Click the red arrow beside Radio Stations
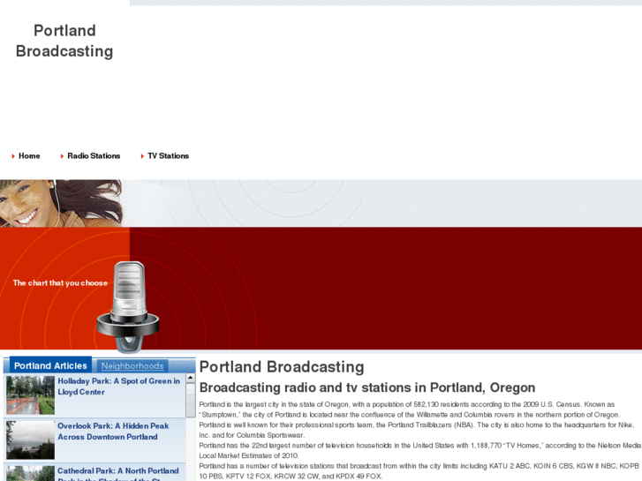The image size is (642, 481). pos(62,156)
